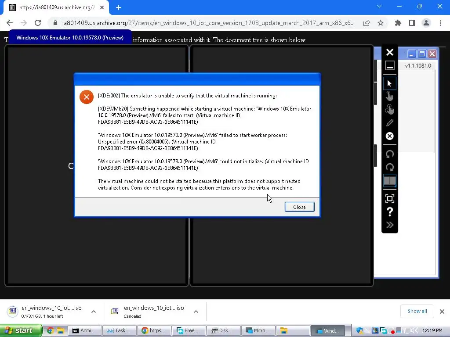Open Chrome profile avatar

[426, 23]
